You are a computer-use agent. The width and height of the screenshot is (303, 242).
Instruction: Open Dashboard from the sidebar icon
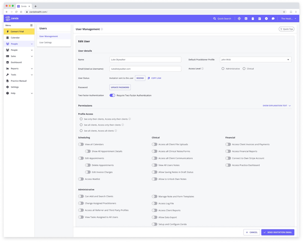point(8,63)
